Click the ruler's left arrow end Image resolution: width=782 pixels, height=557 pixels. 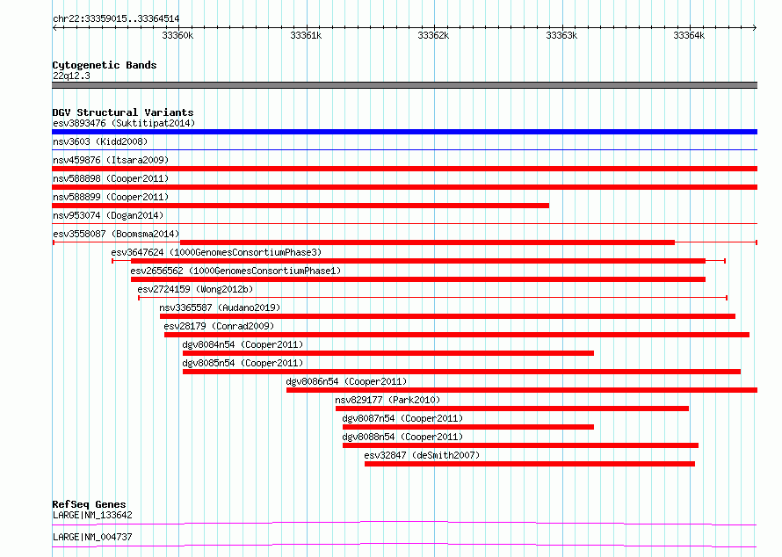pos(54,28)
